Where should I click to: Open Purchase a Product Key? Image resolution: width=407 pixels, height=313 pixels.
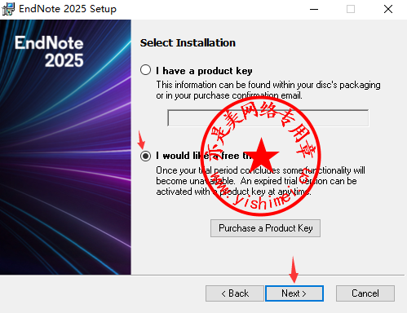coord(265,228)
